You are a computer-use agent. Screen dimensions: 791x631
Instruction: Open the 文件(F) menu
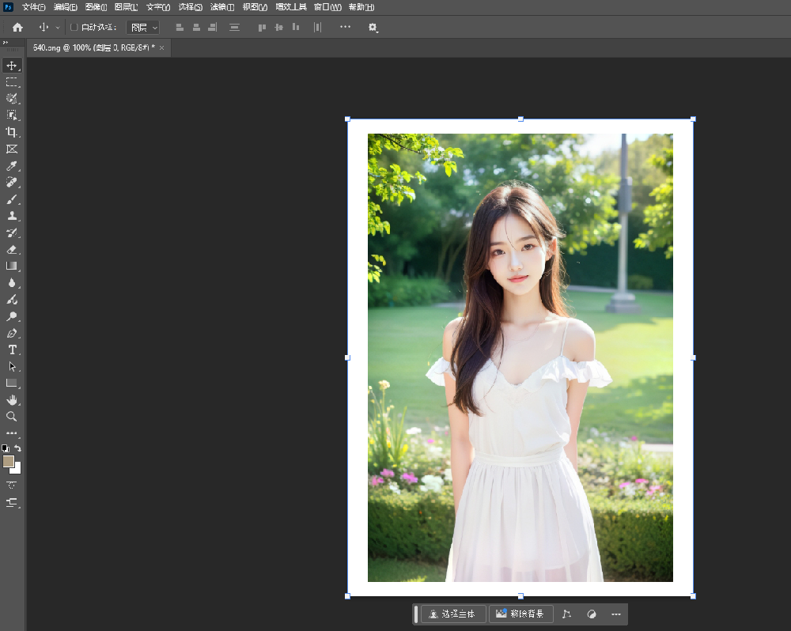click(33, 7)
